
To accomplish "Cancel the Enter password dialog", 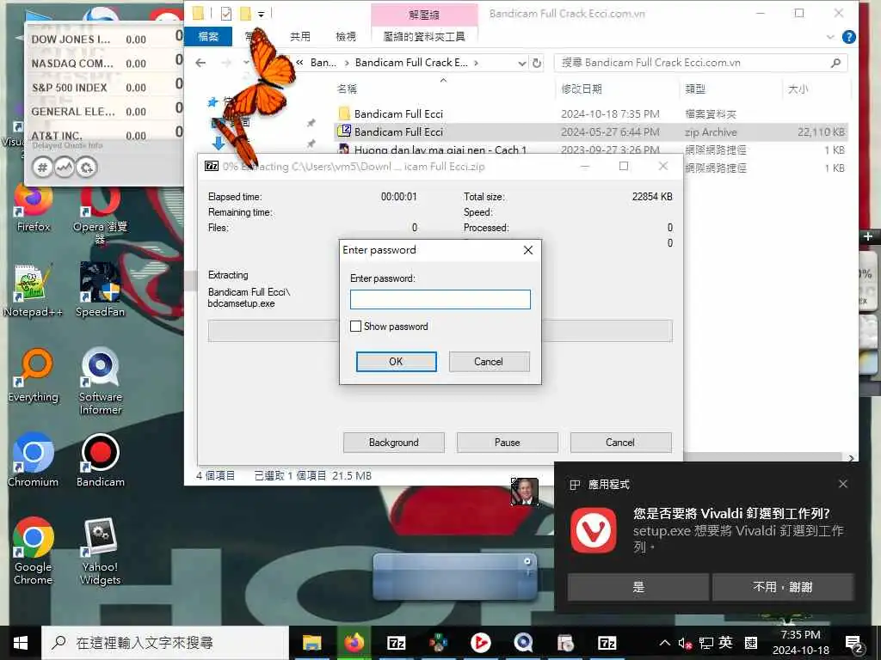I will click(489, 362).
